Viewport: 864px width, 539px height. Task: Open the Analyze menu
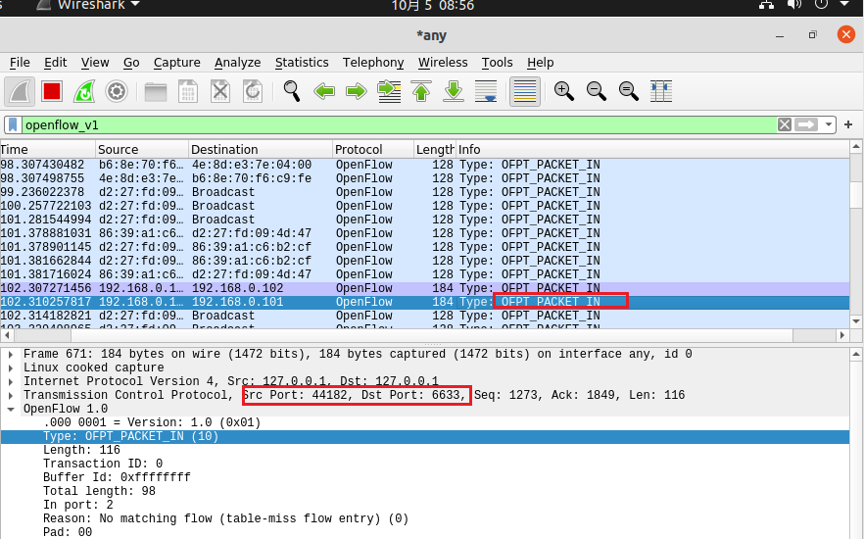[237, 63]
